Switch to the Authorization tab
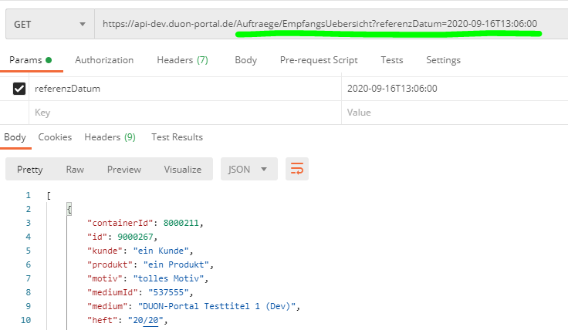 coord(104,60)
